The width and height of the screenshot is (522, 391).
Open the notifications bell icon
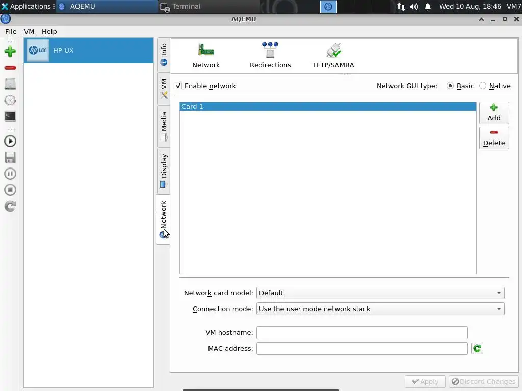pyautogui.click(x=428, y=6)
